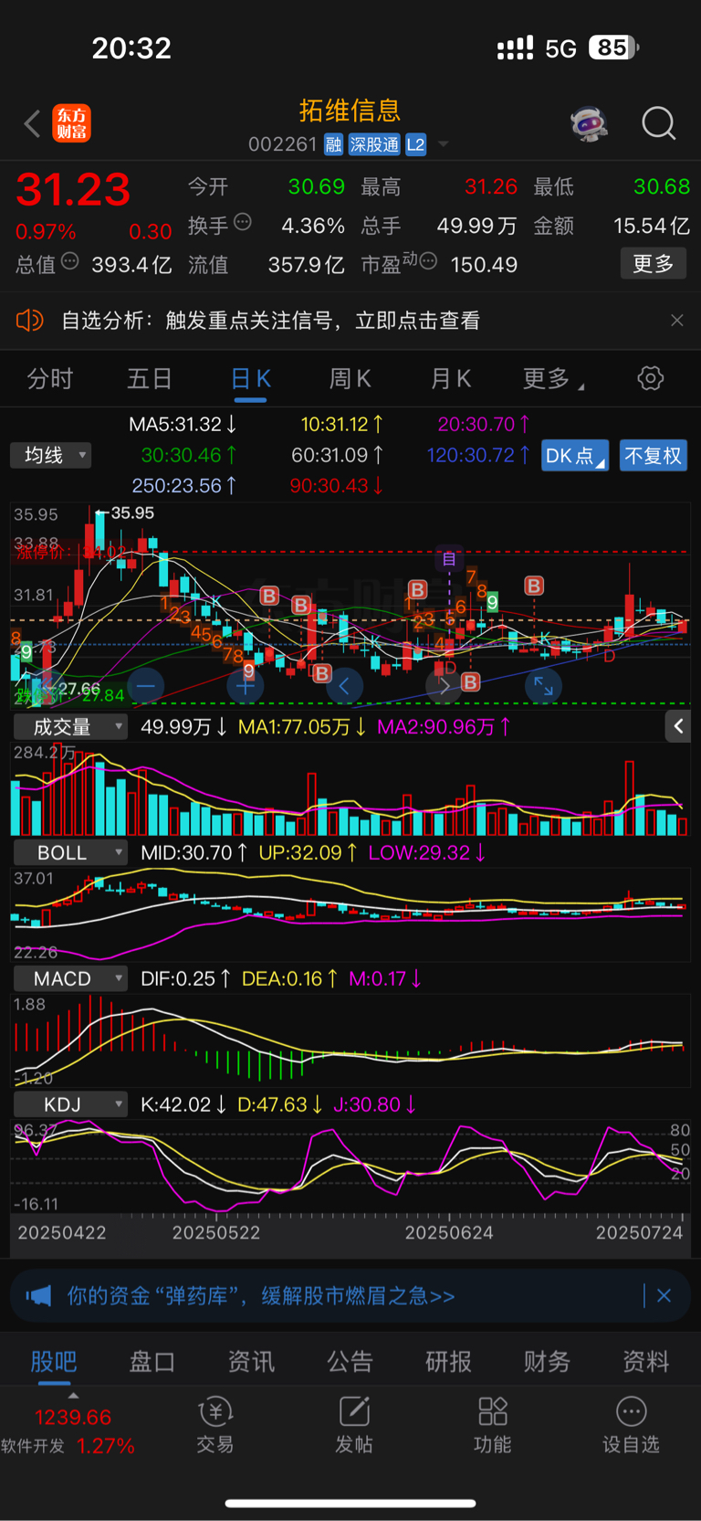Open chart settings gear icon
701x1521 pixels.
tap(650, 378)
